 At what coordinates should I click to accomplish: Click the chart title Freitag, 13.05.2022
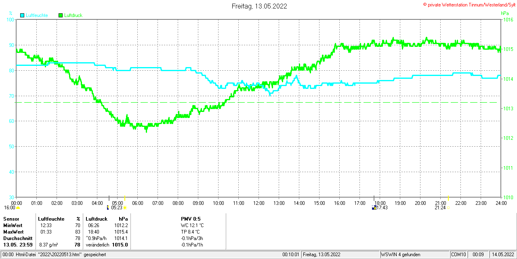259,6
